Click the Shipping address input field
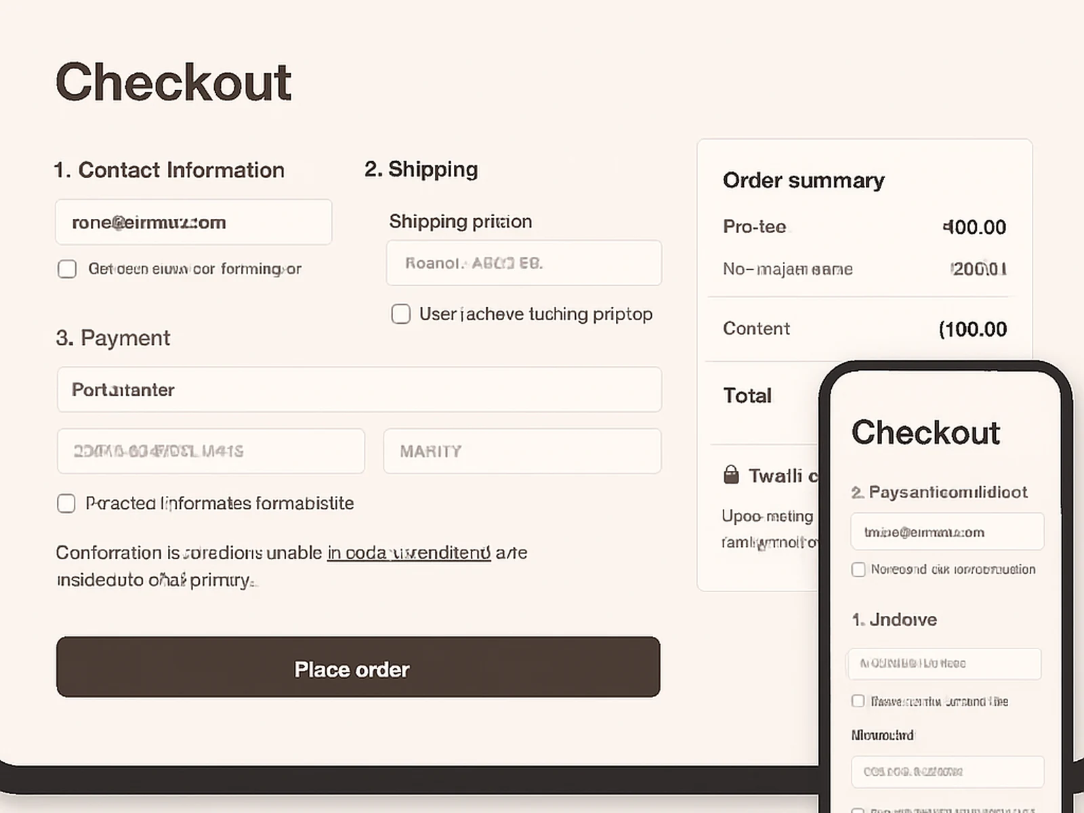This screenshot has height=813, width=1084. click(524, 263)
